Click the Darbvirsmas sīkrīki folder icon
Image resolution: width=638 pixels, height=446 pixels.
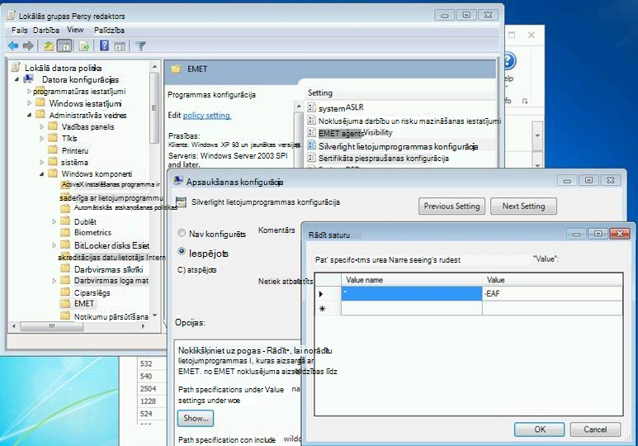(65, 268)
